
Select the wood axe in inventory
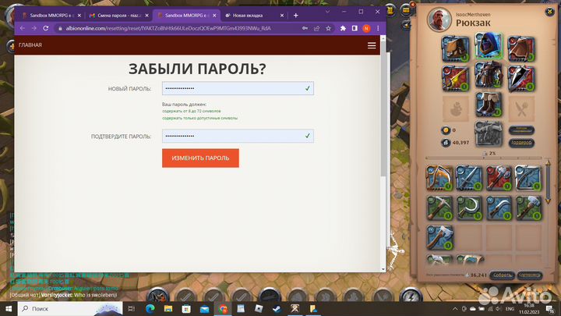[x=439, y=237]
